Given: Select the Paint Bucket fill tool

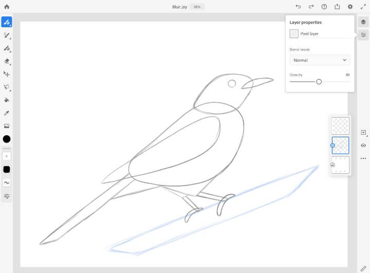Looking at the screenshot, I should click(7, 100).
